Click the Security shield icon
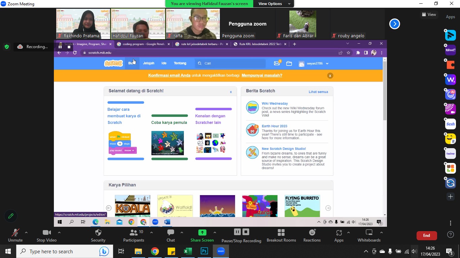Screen dimensions: 460x258 (98, 233)
